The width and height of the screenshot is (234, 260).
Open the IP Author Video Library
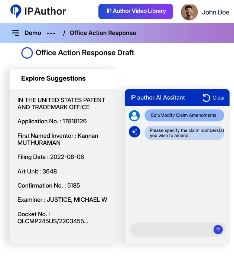click(136, 12)
